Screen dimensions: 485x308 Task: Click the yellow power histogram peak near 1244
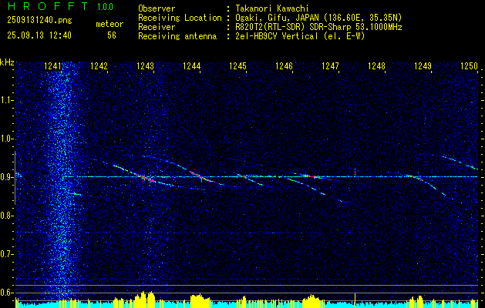pos(200,300)
